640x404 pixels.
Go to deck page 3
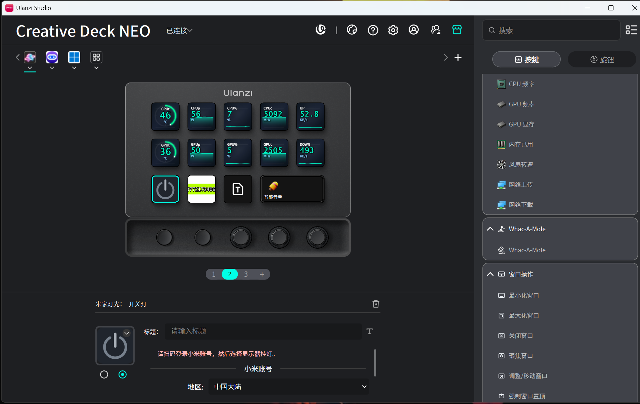tap(246, 274)
